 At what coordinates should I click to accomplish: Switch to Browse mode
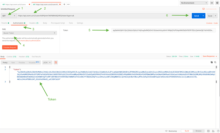198,131
